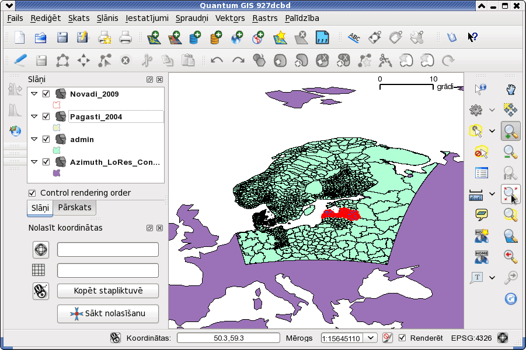The width and height of the screenshot is (526, 350).
Task: Open the Slānis menu
Action: (107, 18)
